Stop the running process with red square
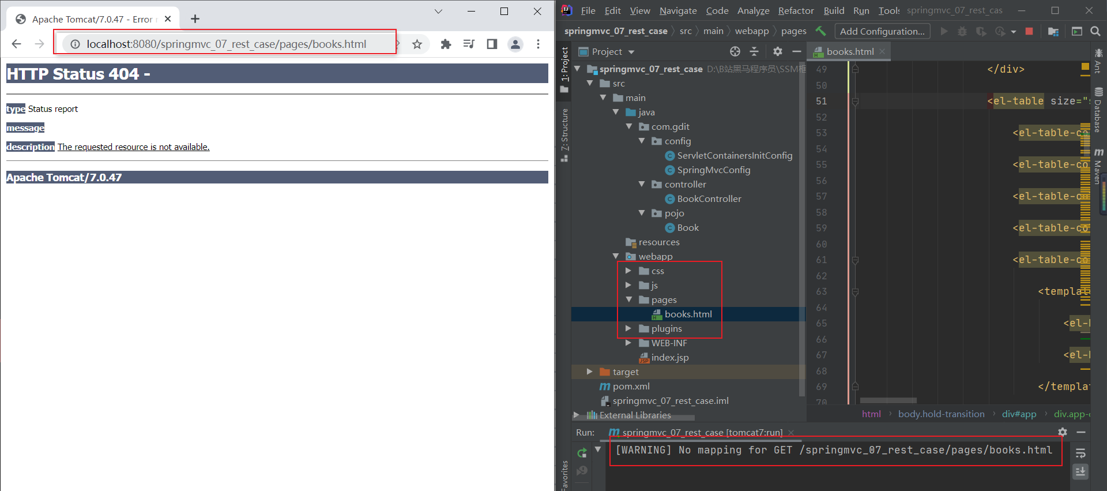This screenshot has width=1107, height=491. pyautogui.click(x=1029, y=31)
